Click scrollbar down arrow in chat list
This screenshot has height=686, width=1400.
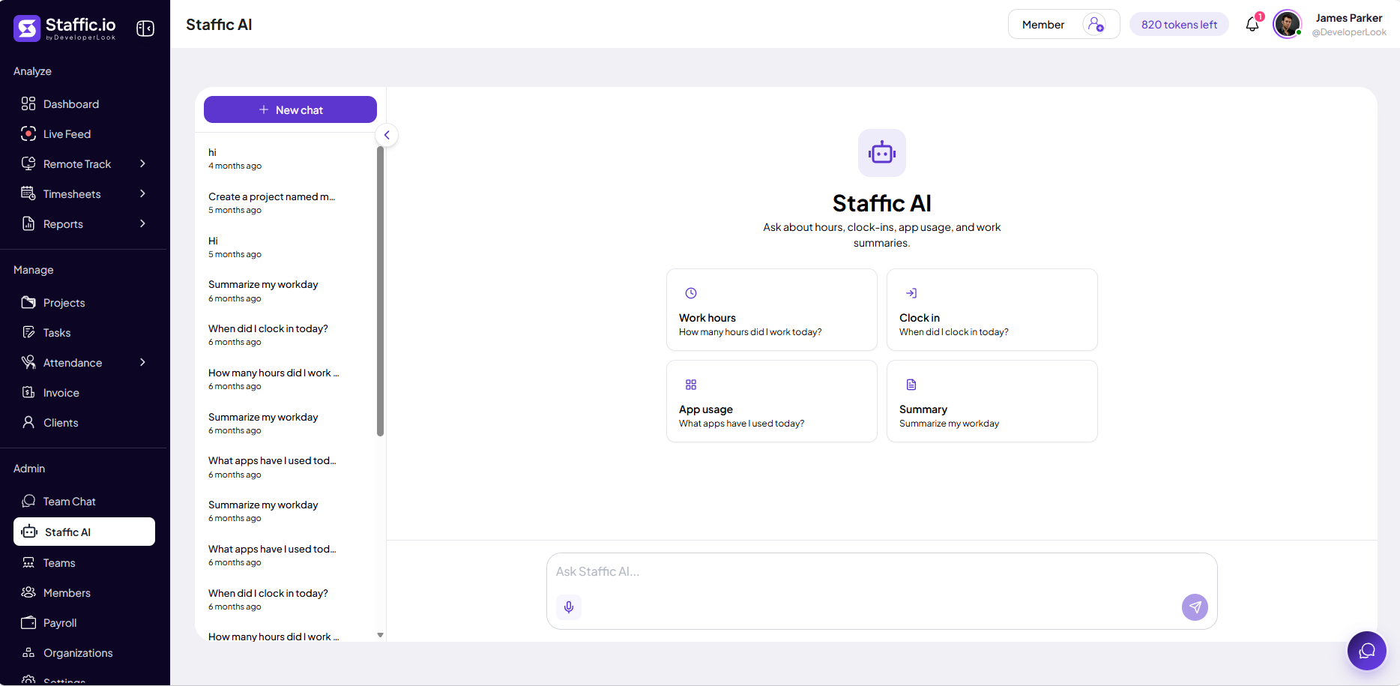click(x=380, y=635)
